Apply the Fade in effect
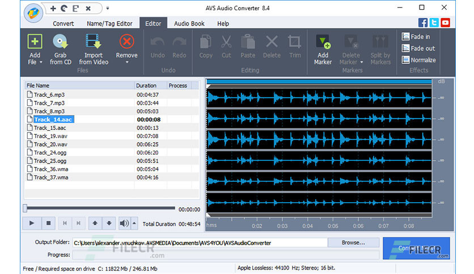474x274 pixels. click(416, 36)
